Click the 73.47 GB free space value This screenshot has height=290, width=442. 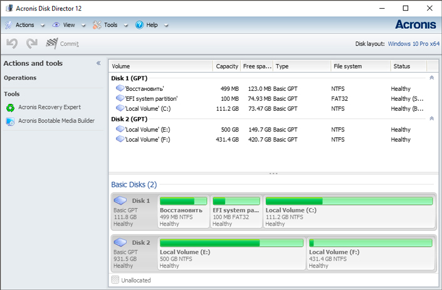point(260,109)
